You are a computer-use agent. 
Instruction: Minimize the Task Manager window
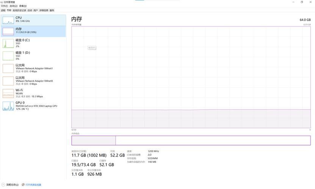[x=293, y=2]
